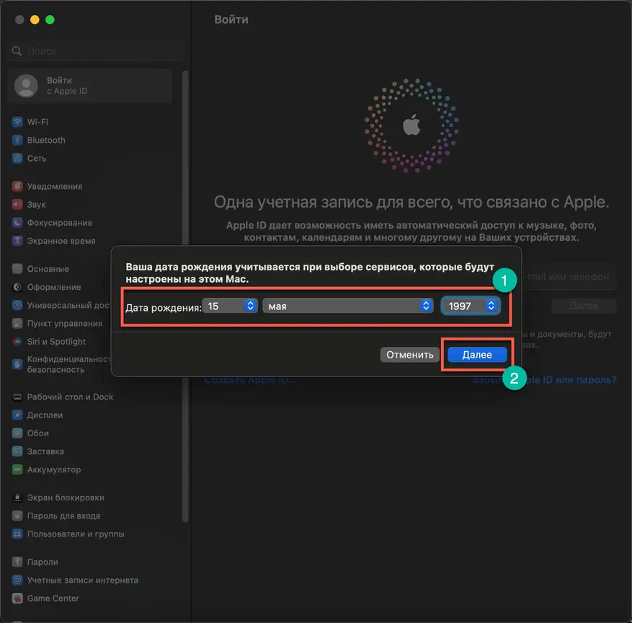Select the Уведомления bell icon

tap(17, 186)
